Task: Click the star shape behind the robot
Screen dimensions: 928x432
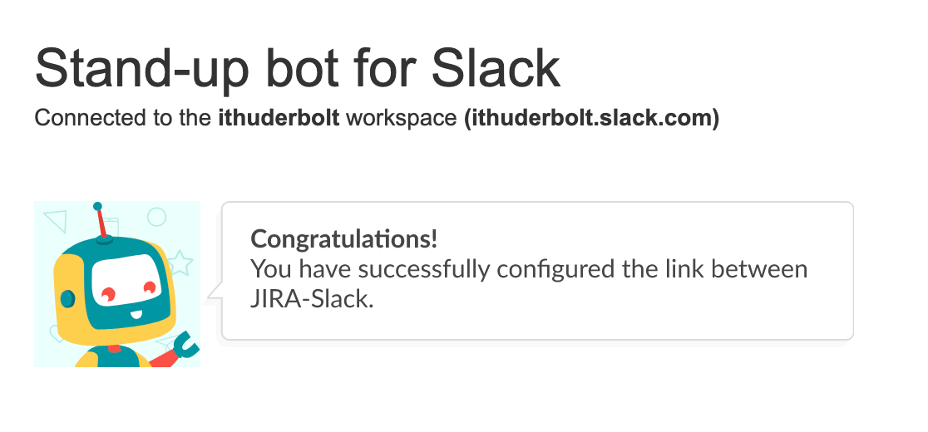Action: pos(180,263)
